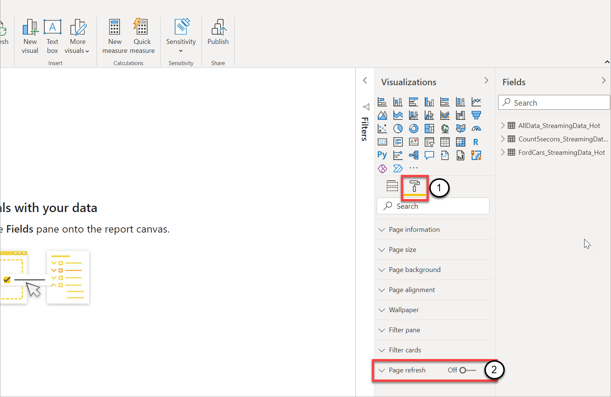This screenshot has height=397, width=611.
Task: Insert a map visual
Action: click(445, 128)
